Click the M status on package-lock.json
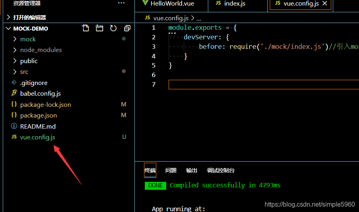This screenshot has width=359, height=212. (x=124, y=104)
